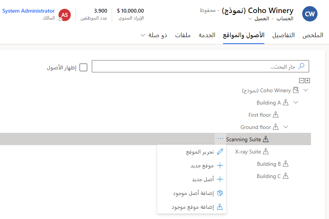Click the pencil icon for editing location
This screenshot has width=329, height=219.
220,152
